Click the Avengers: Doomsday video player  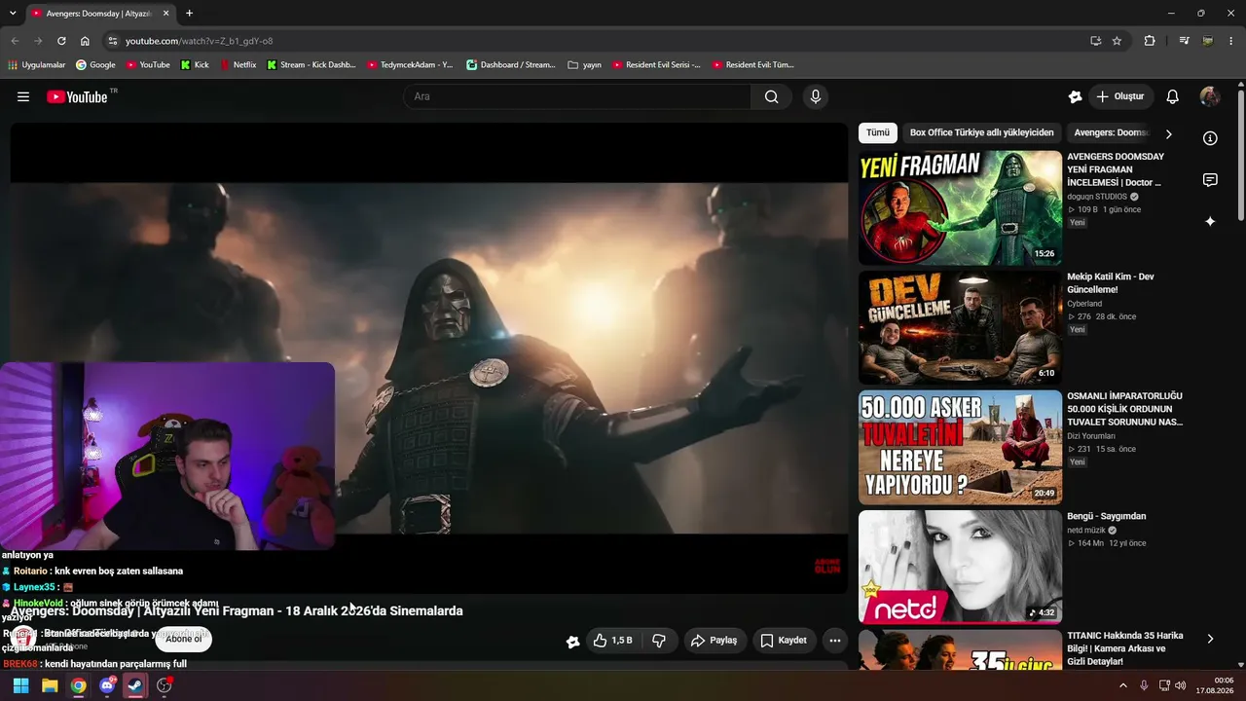pyautogui.click(x=428, y=357)
